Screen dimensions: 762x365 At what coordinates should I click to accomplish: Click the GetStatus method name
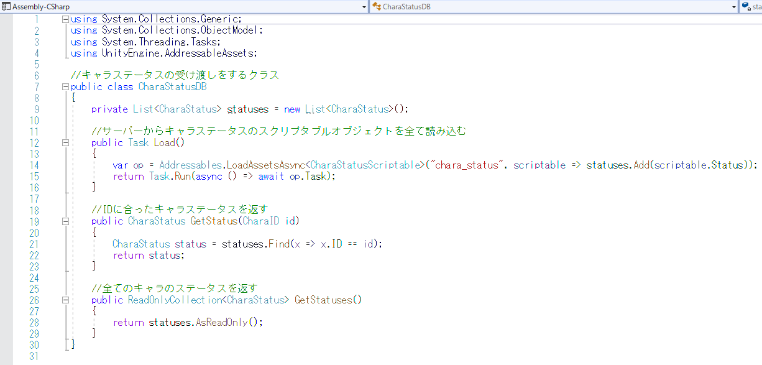pos(214,221)
